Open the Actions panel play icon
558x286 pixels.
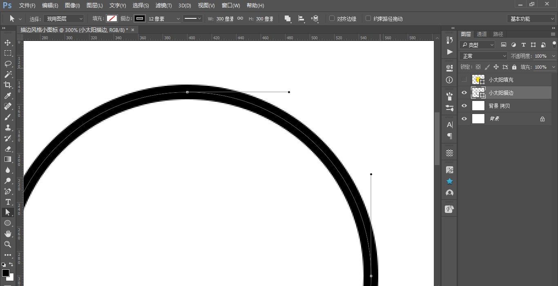click(x=450, y=52)
